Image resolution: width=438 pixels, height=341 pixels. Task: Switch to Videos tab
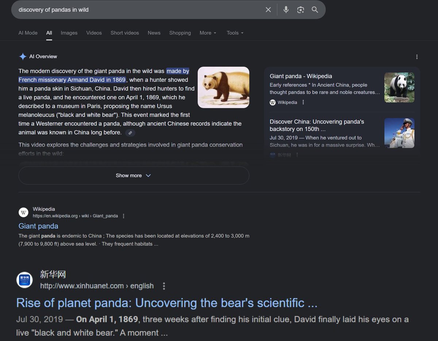click(94, 33)
